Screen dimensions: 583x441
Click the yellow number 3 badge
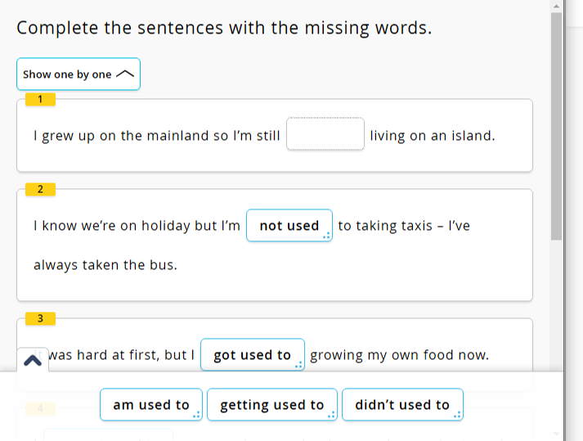(40, 318)
